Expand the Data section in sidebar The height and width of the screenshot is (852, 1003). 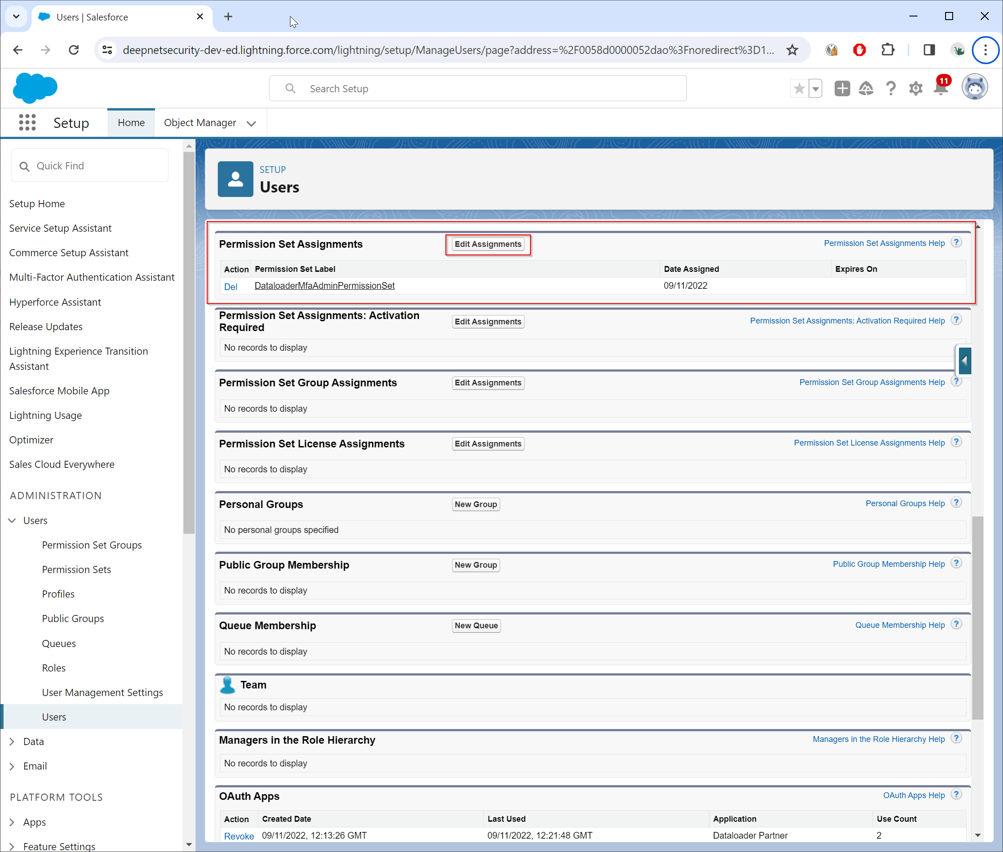click(x=12, y=741)
